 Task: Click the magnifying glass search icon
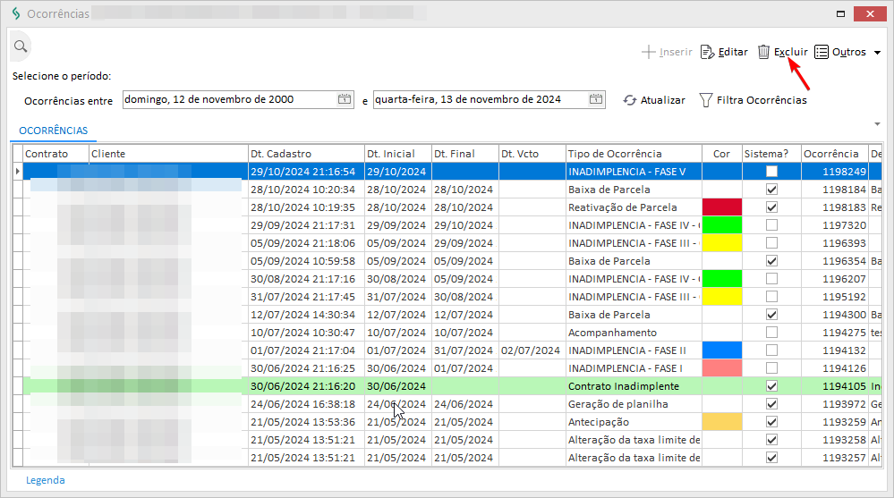click(x=20, y=46)
